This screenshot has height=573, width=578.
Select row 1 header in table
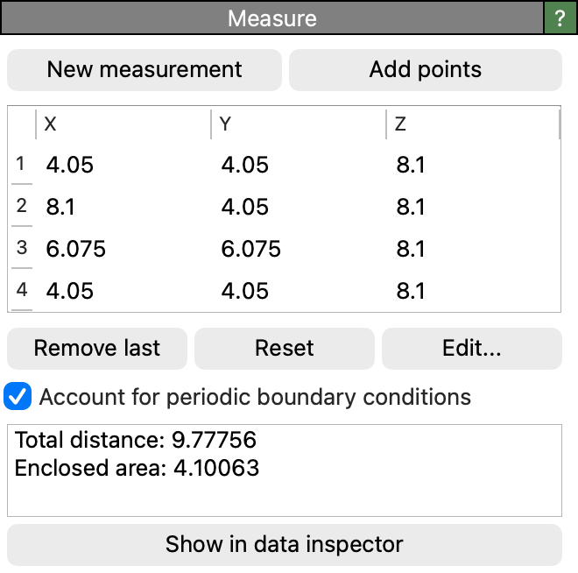tap(21, 164)
